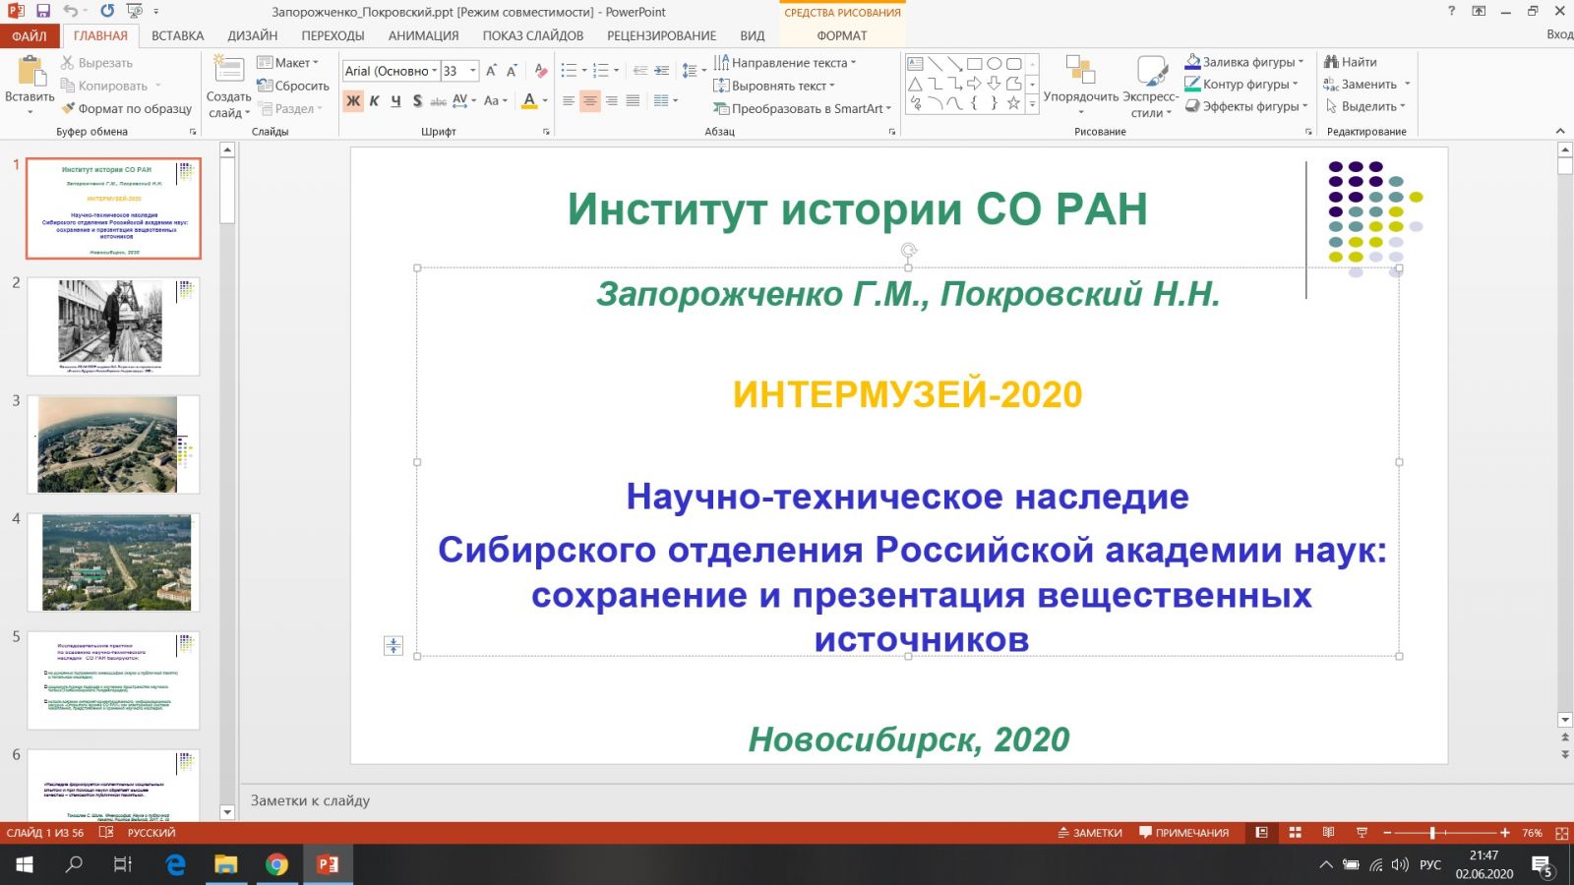Start slideshow from status bar icon
The image size is (1574, 885).
click(x=1362, y=833)
